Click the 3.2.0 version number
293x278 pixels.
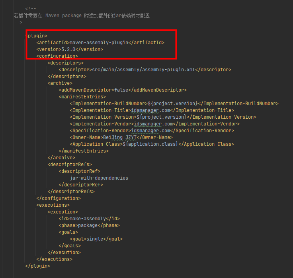click(x=68, y=49)
